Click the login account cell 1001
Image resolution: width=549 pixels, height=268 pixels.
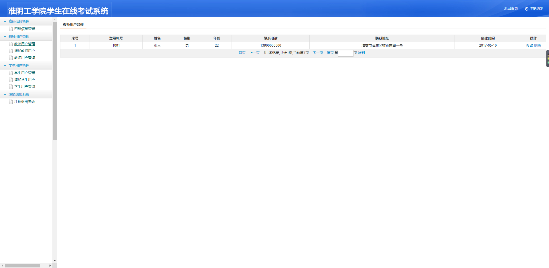click(116, 45)
